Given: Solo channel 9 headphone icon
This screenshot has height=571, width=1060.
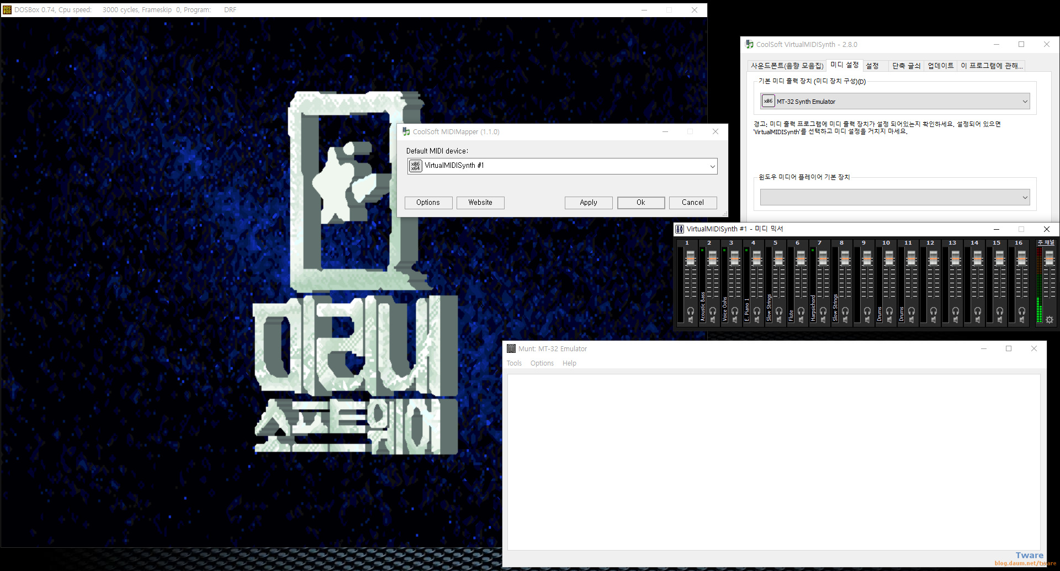Looking at the screenshot, I should click(x=867, y=311).
